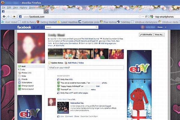Click the Friends icon in sidebar
Viewport: 180px width, 120px height.
[19, 79]
